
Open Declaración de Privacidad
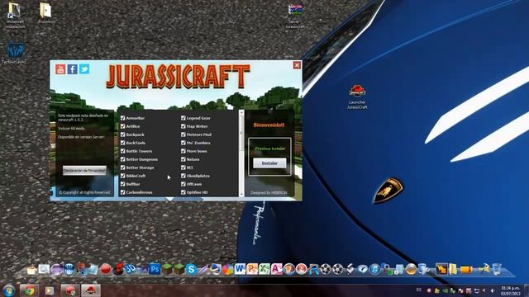click(x=84, y=171)
